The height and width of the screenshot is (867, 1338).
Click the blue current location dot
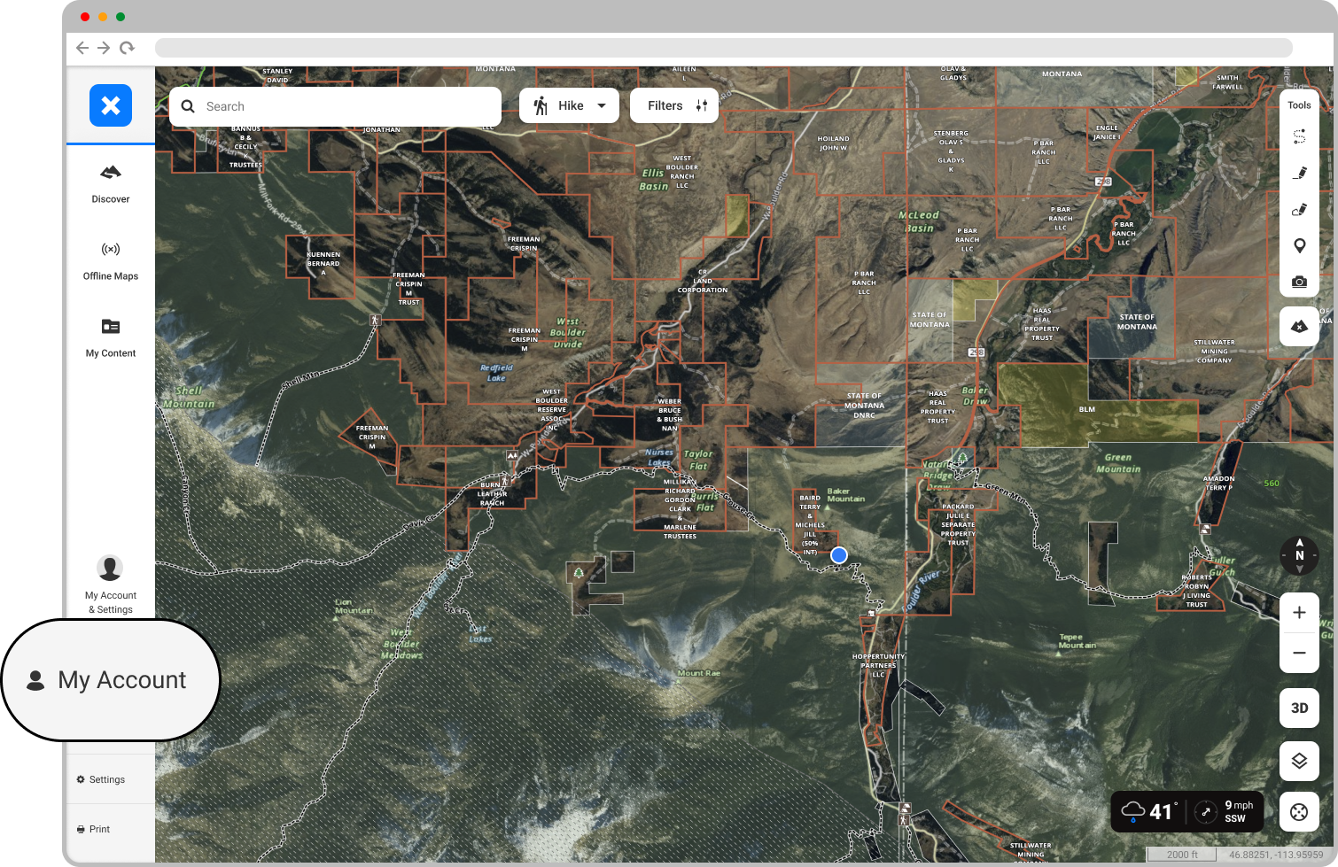(838, 555)
